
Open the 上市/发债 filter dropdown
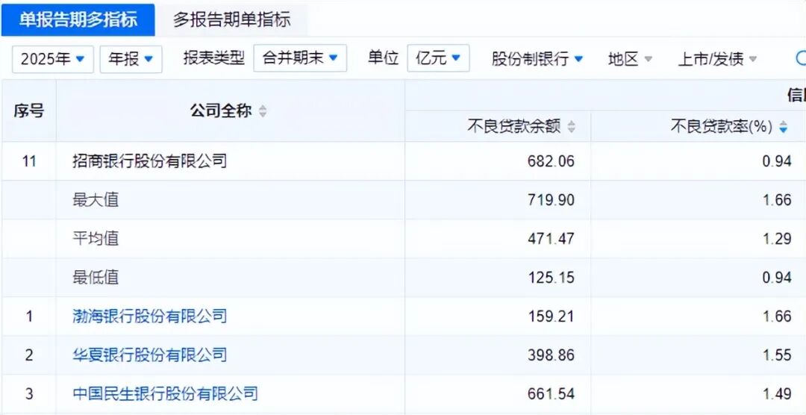(718, 59)
